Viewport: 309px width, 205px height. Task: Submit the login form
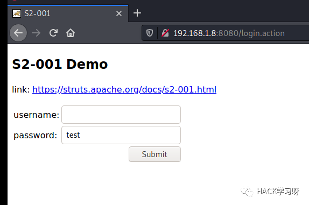tap(154, 154)
